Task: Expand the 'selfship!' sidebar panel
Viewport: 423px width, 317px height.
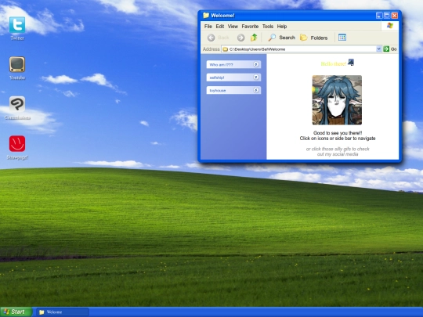Action: [x=233, y=77]
